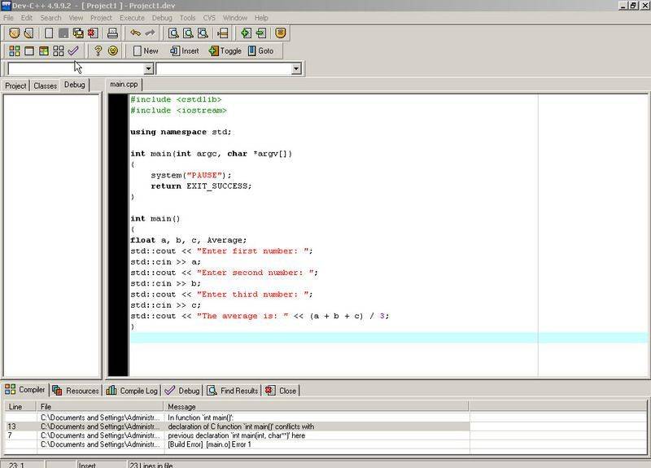Viewport: 651px width, 468px height.
Task: Click the Help question mark icon
Action: pos(98,50)
